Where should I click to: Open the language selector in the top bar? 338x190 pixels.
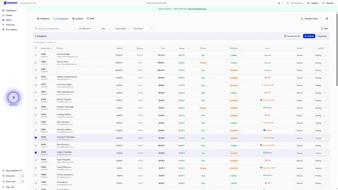[x=280, y=3]
